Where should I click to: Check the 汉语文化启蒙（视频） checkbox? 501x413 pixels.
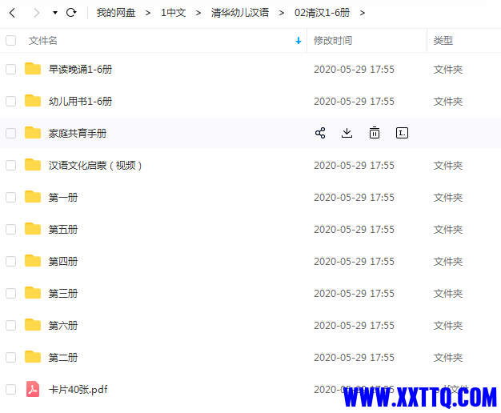click(11, 165)
